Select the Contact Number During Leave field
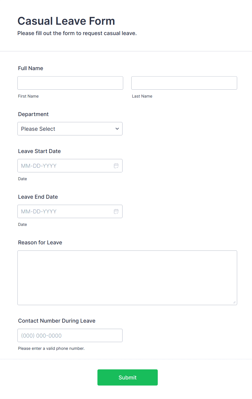Image resolution: width=252 pixels, height=399 pixels. tap(70, 335)
